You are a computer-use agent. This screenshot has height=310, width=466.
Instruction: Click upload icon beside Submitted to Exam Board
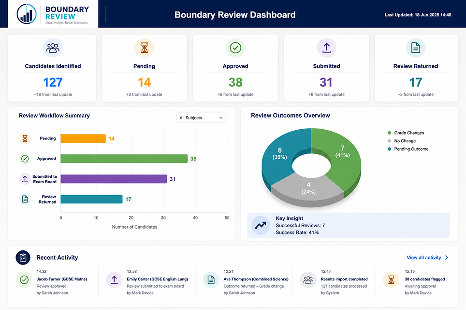[25, 179]
